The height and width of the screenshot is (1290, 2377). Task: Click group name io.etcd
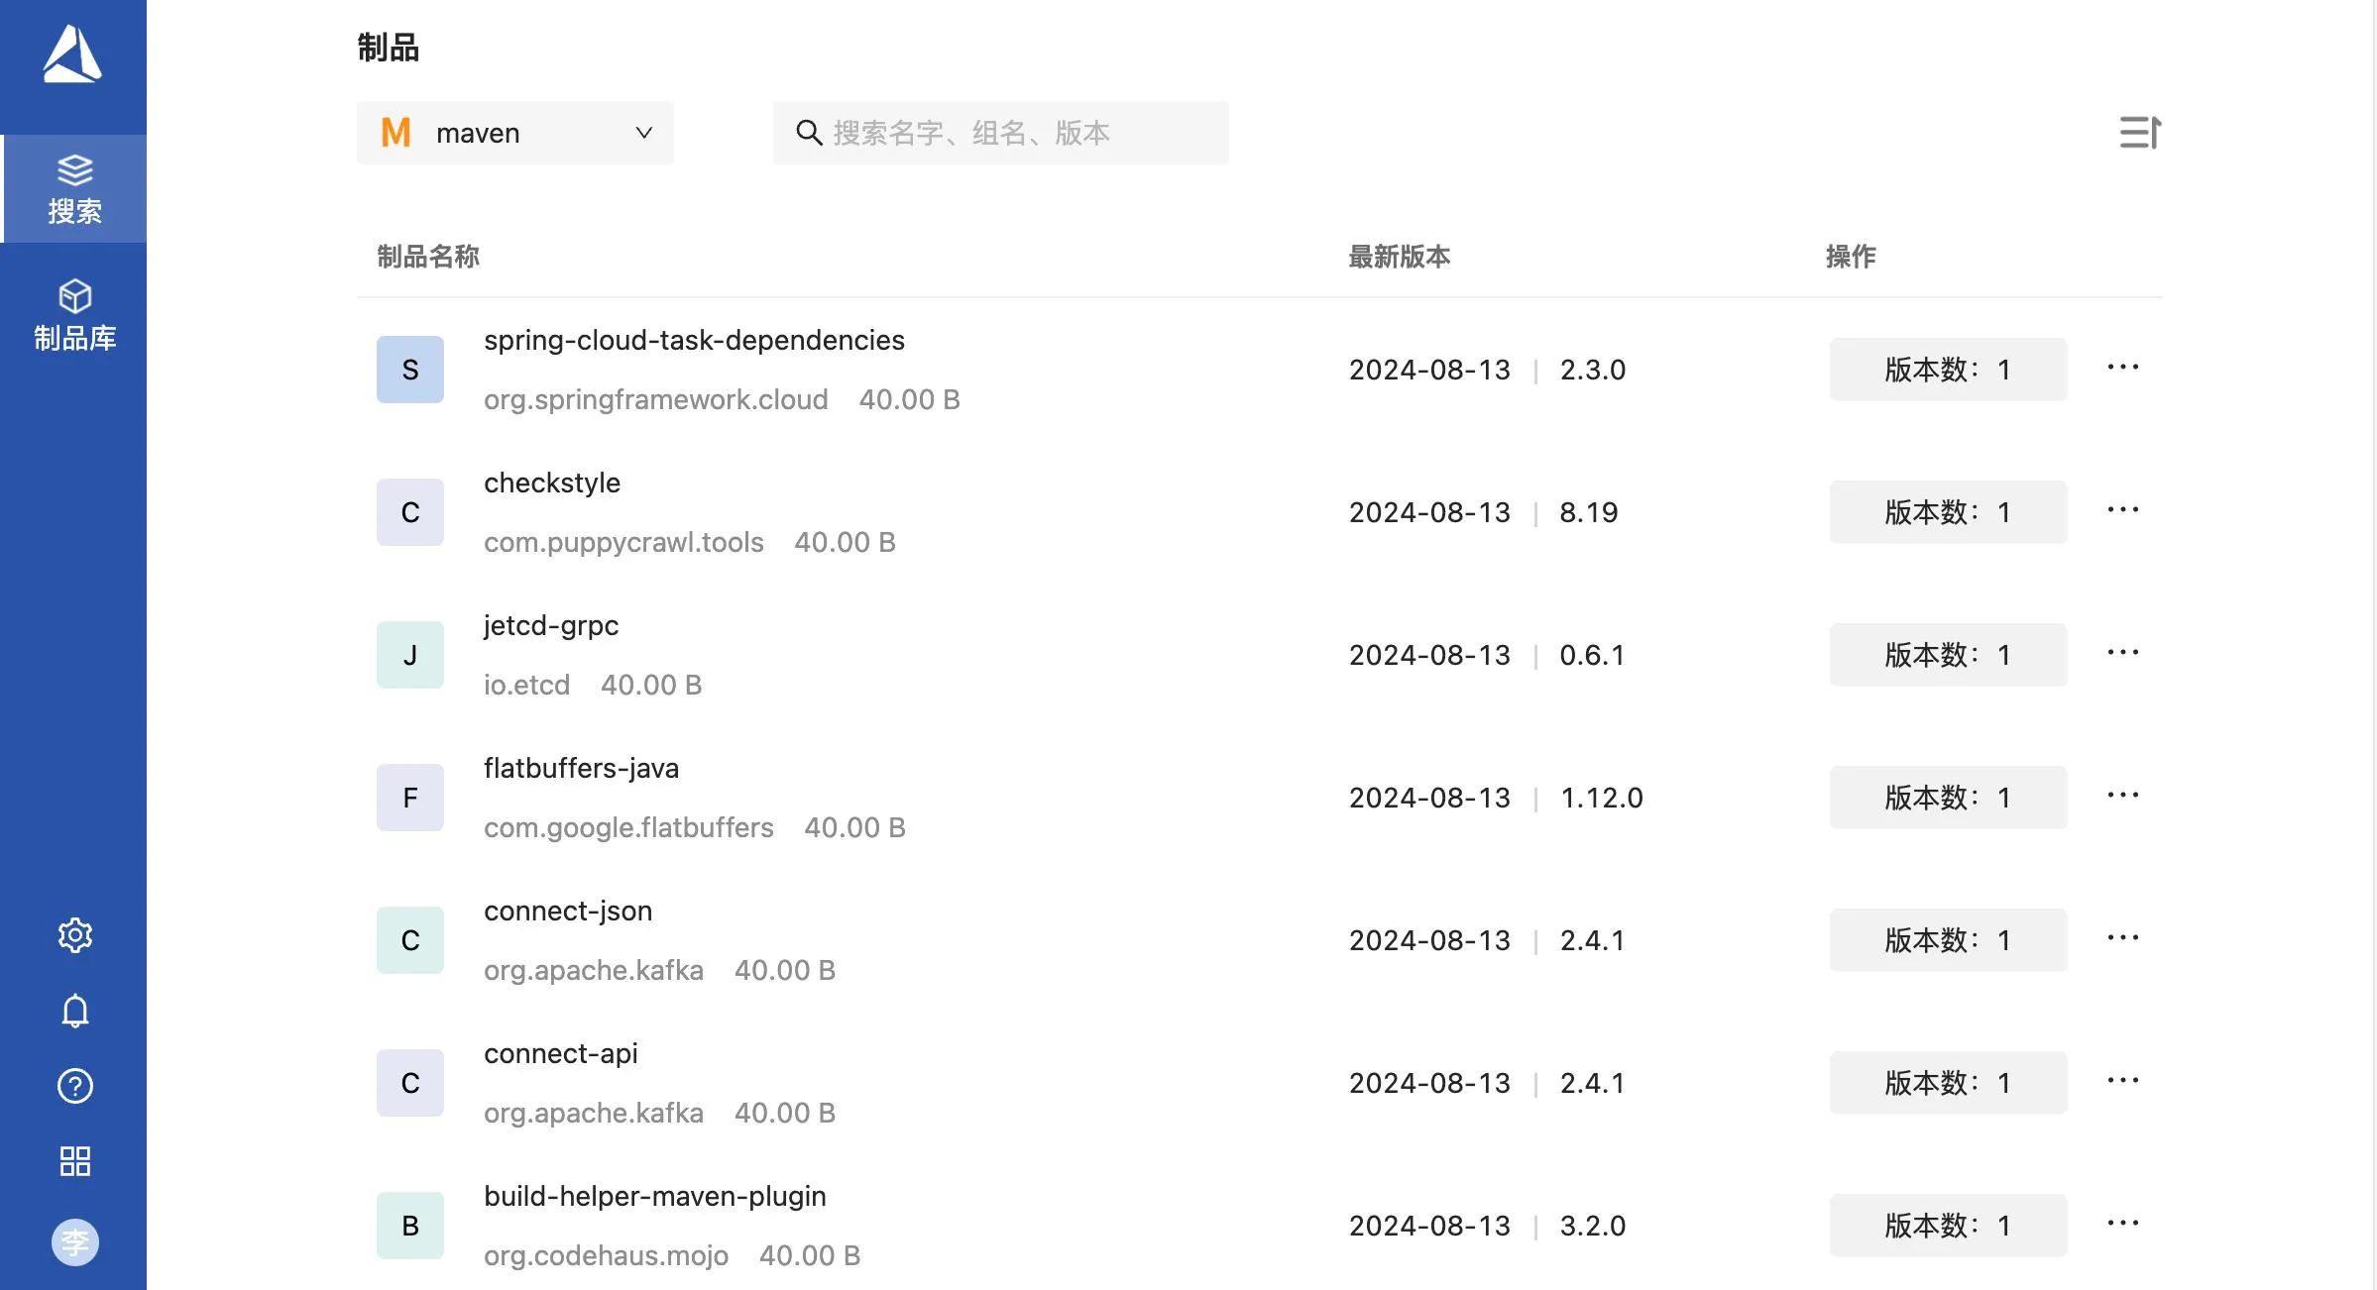[526, 686]
